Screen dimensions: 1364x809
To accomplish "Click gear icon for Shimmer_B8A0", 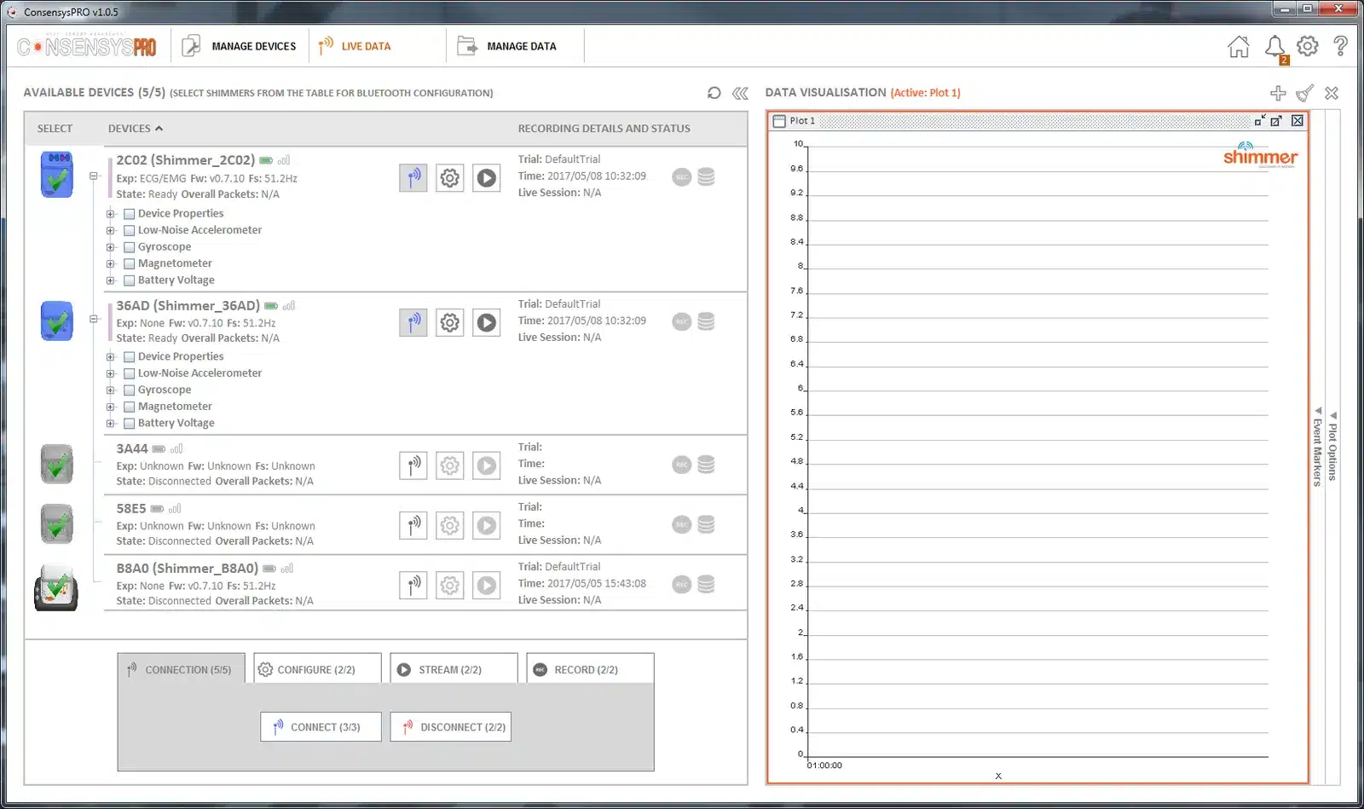I will click(x=450, y=585).
